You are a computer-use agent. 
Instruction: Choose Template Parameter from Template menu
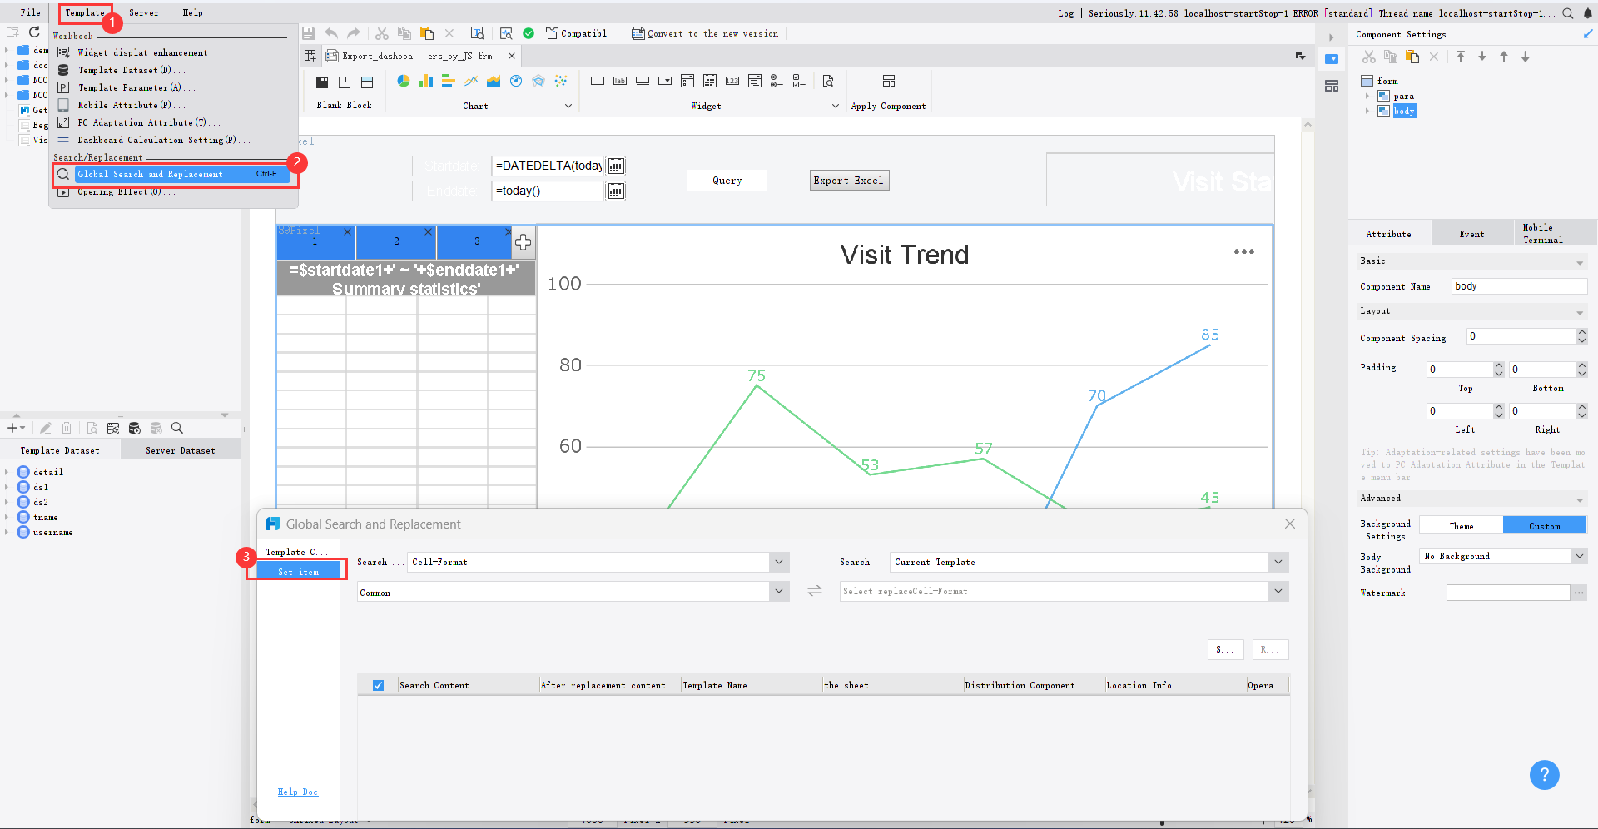coord(136,87)
